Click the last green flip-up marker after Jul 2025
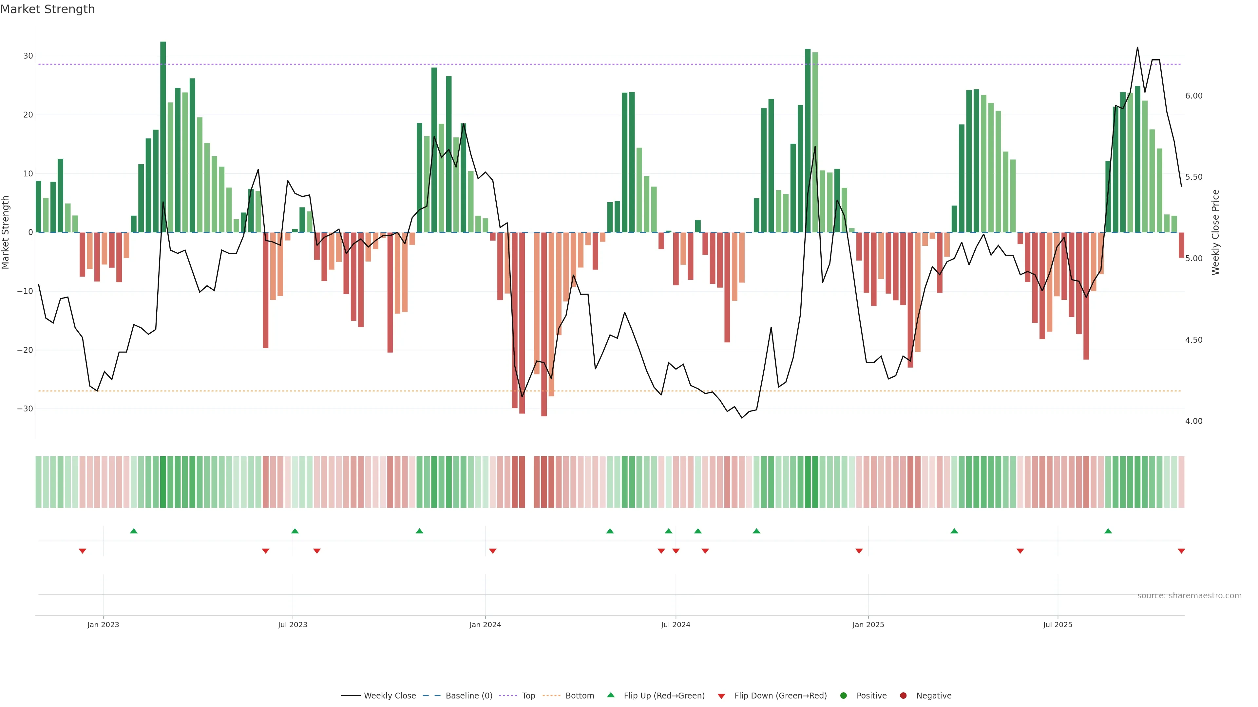Screen dimensions: 1258x707 [x=1108, y=531]
